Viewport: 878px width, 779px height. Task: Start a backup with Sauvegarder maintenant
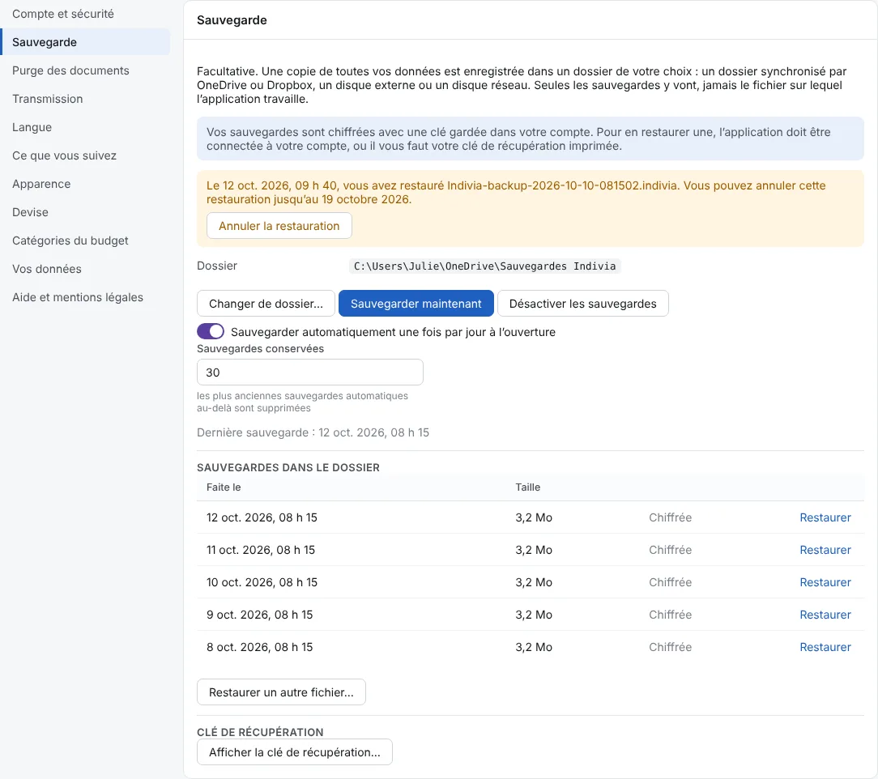pos(416,304)
